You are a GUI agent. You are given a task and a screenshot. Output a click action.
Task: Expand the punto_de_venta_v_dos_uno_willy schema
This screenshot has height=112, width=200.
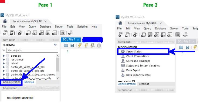[4, 78]
